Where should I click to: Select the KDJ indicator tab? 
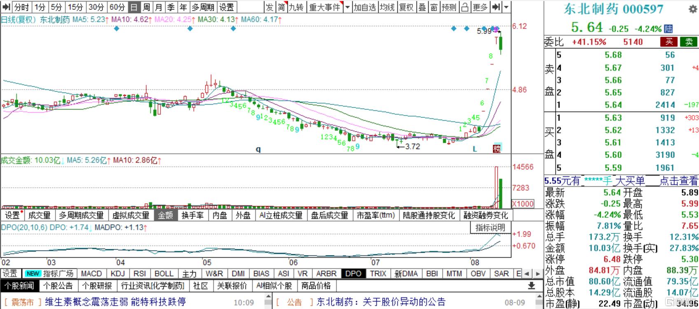pyautogui.click(x=118, y=274)
